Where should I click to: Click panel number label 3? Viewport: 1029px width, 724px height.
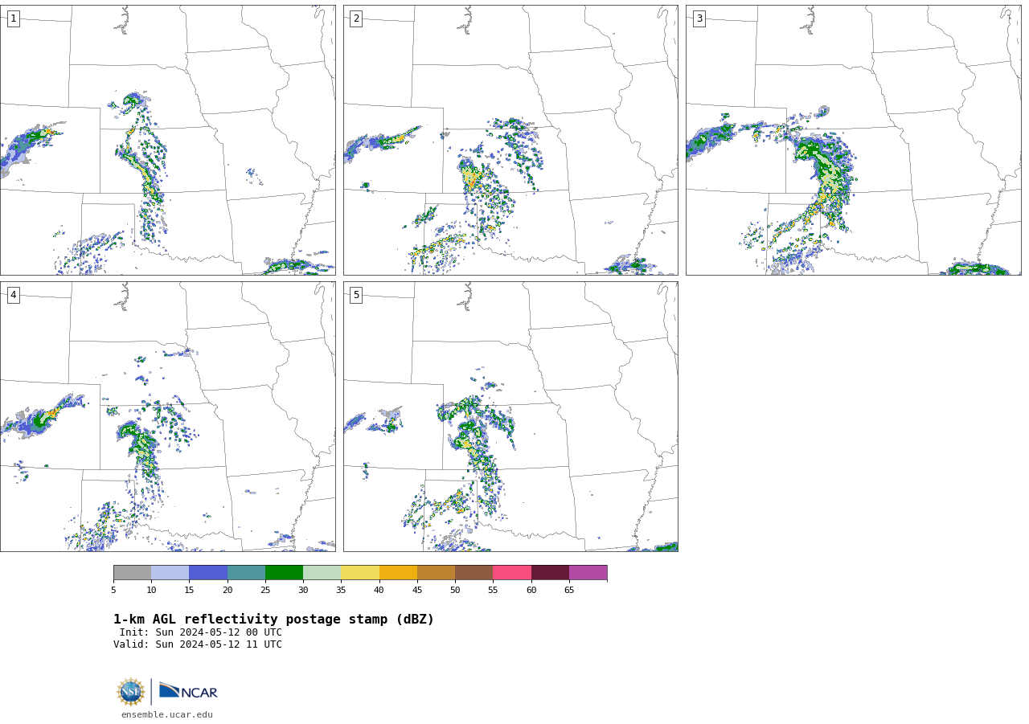click(x=699, y=18)
